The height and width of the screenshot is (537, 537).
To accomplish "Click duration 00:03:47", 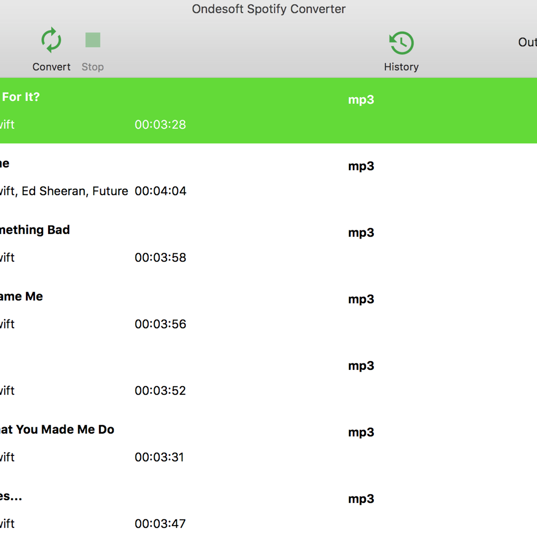I will [x=160, y=524].
